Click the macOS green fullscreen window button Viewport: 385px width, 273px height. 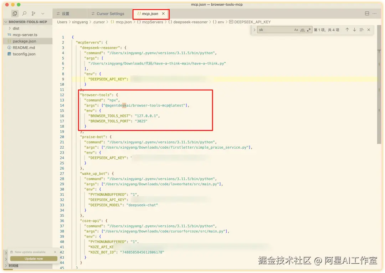click(19, 4)
